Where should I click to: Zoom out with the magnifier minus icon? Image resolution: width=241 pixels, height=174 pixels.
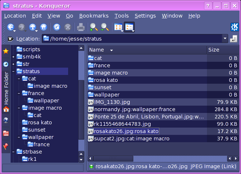coord(105,27)
